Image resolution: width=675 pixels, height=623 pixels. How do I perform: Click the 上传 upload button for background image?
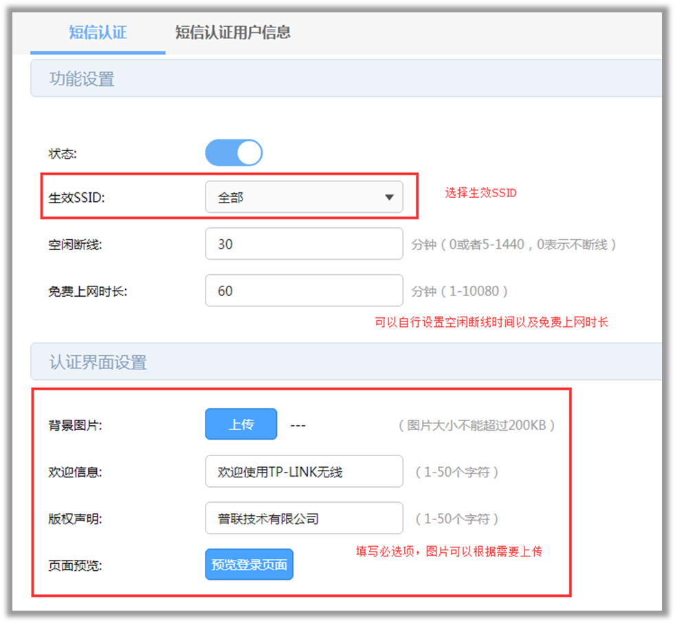241,424
